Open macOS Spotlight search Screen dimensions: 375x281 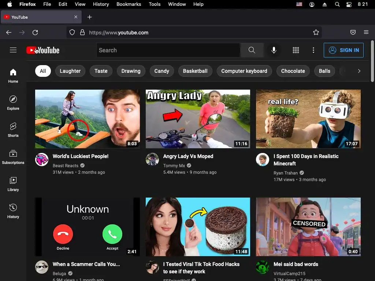click(x=337, y=4)
